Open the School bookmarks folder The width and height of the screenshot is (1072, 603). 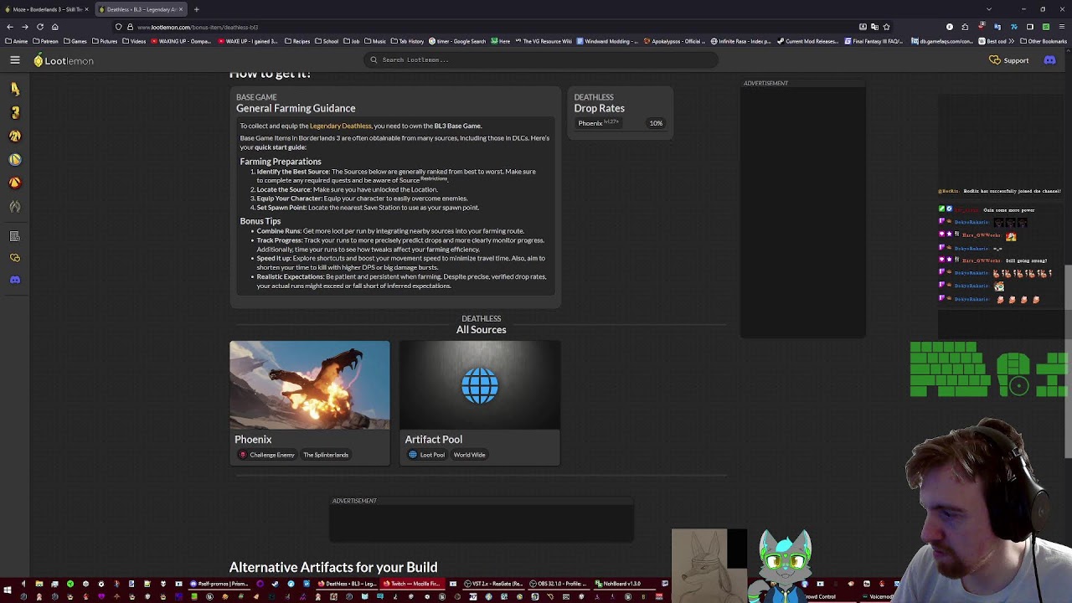click(327, 41)
